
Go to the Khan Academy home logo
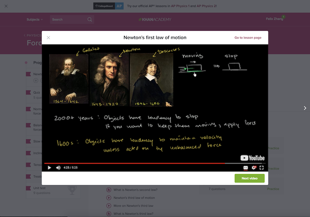155,19
